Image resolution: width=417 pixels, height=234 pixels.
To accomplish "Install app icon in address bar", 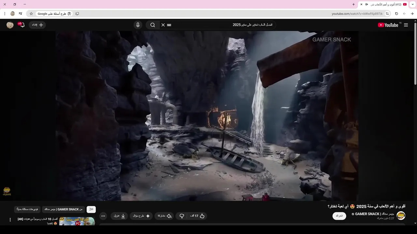I will pos(77,14).
